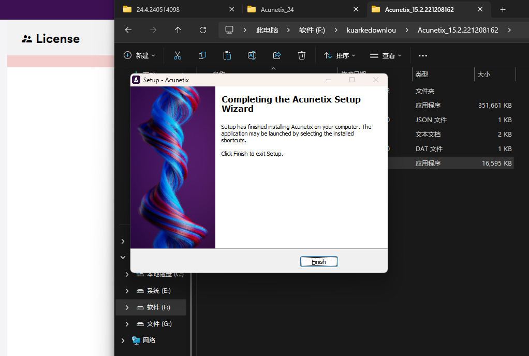Select the 文件夹 row

tap(451, 91)
